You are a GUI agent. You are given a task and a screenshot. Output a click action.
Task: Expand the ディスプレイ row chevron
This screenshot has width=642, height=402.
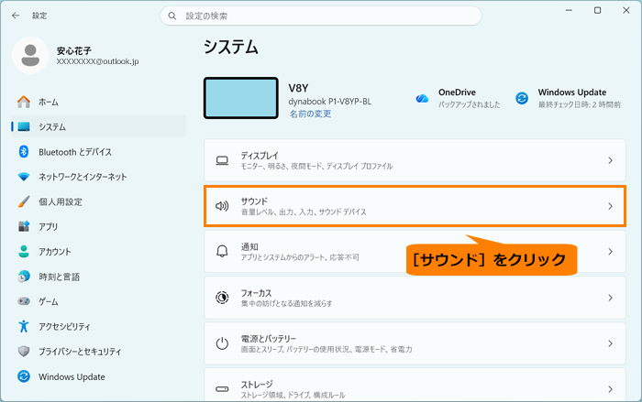[x=610, y=160]
